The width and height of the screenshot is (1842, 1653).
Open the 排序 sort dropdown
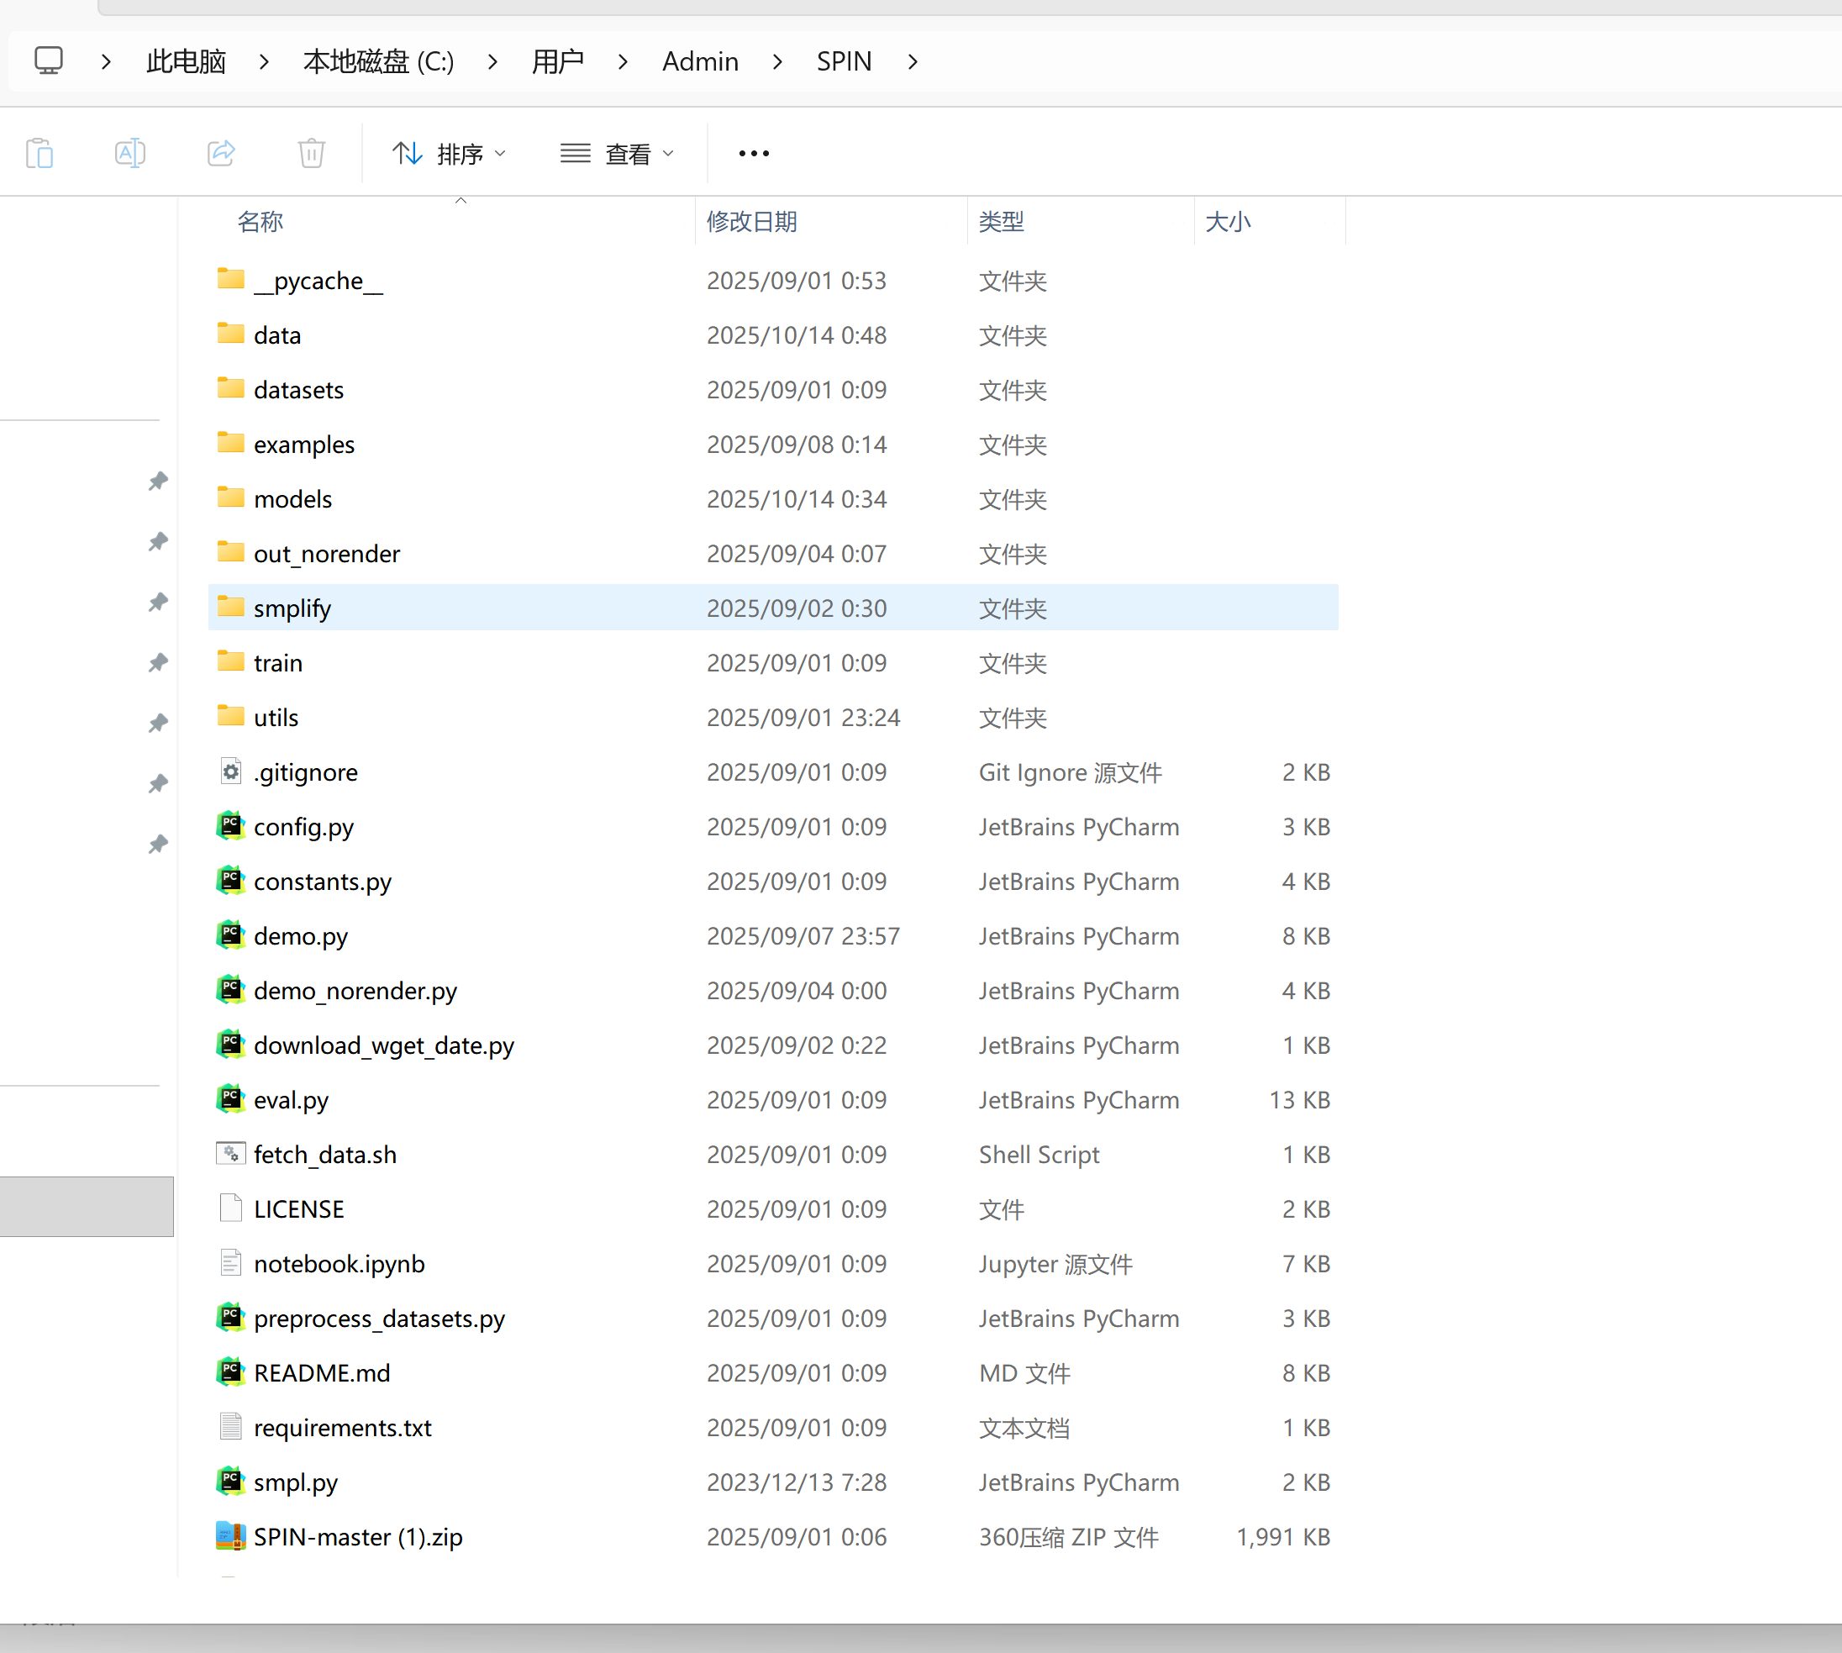(x=449, y=154)
